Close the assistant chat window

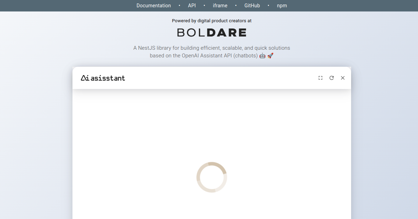click(343, 78)
